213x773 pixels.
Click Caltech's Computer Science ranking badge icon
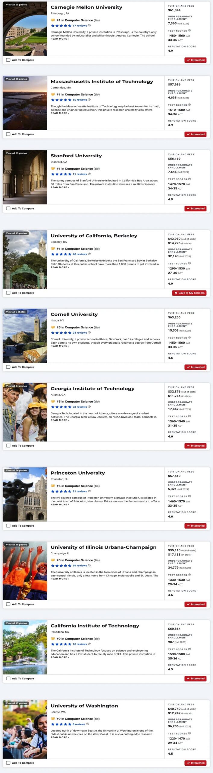53,639
